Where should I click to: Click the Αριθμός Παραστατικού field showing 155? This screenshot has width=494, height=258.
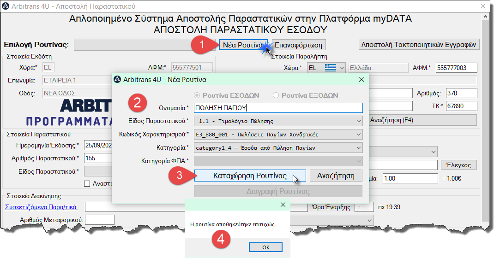[x=98, y=158]
